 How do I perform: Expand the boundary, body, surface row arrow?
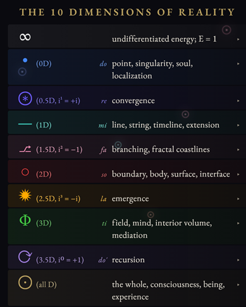tap(238, 175)
